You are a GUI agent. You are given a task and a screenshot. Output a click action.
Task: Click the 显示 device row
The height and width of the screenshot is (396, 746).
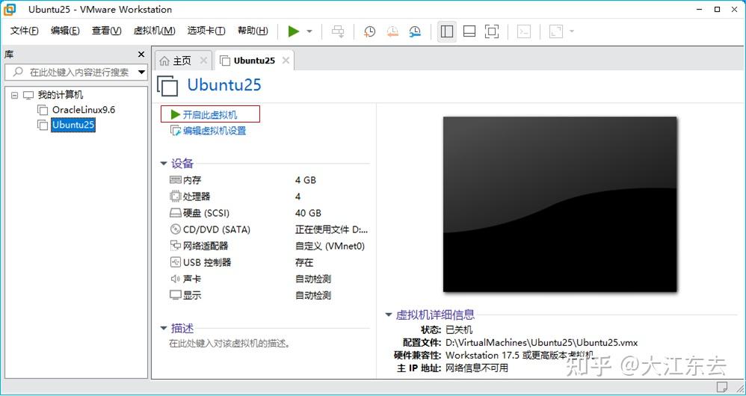point(269,295)
